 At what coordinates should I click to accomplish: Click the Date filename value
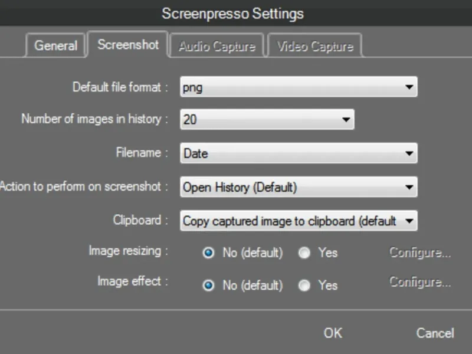point(289,154)
